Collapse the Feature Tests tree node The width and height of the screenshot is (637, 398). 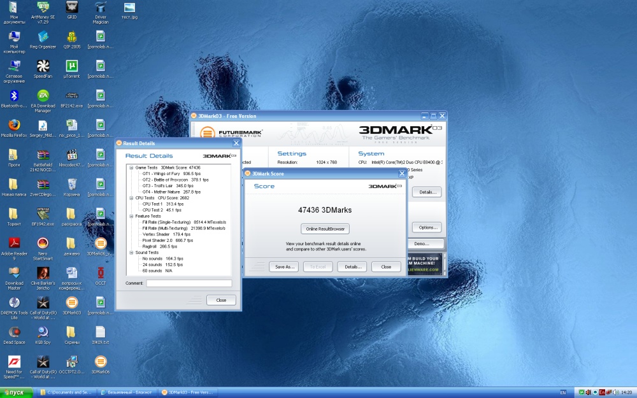click(131, 217)
